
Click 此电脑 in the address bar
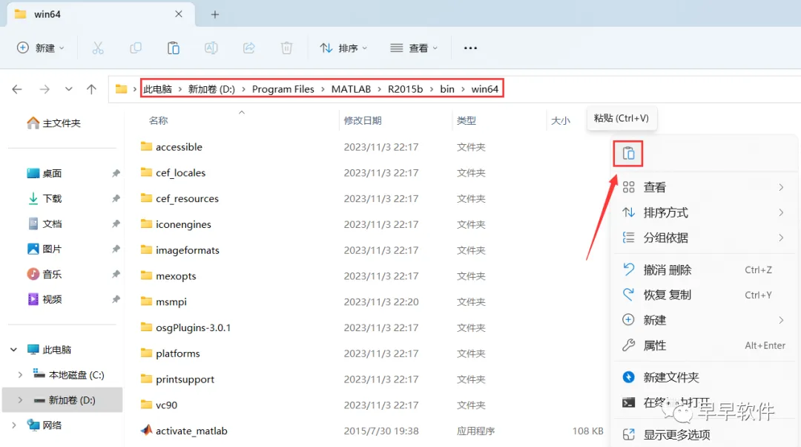[157, 89]
